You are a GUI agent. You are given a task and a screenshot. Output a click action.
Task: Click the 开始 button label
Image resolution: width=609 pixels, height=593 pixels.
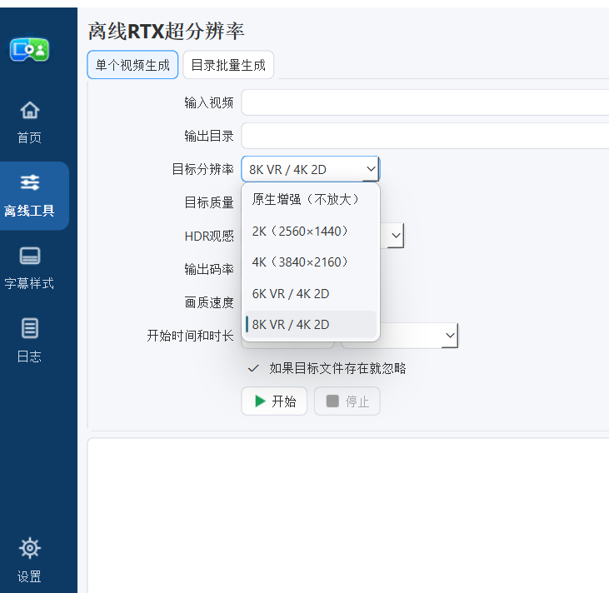(284, 401)
